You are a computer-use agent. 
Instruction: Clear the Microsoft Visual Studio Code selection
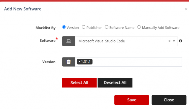[169, 41]
